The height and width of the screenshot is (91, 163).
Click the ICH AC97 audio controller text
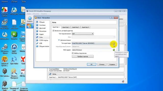(x=66, y=71)
